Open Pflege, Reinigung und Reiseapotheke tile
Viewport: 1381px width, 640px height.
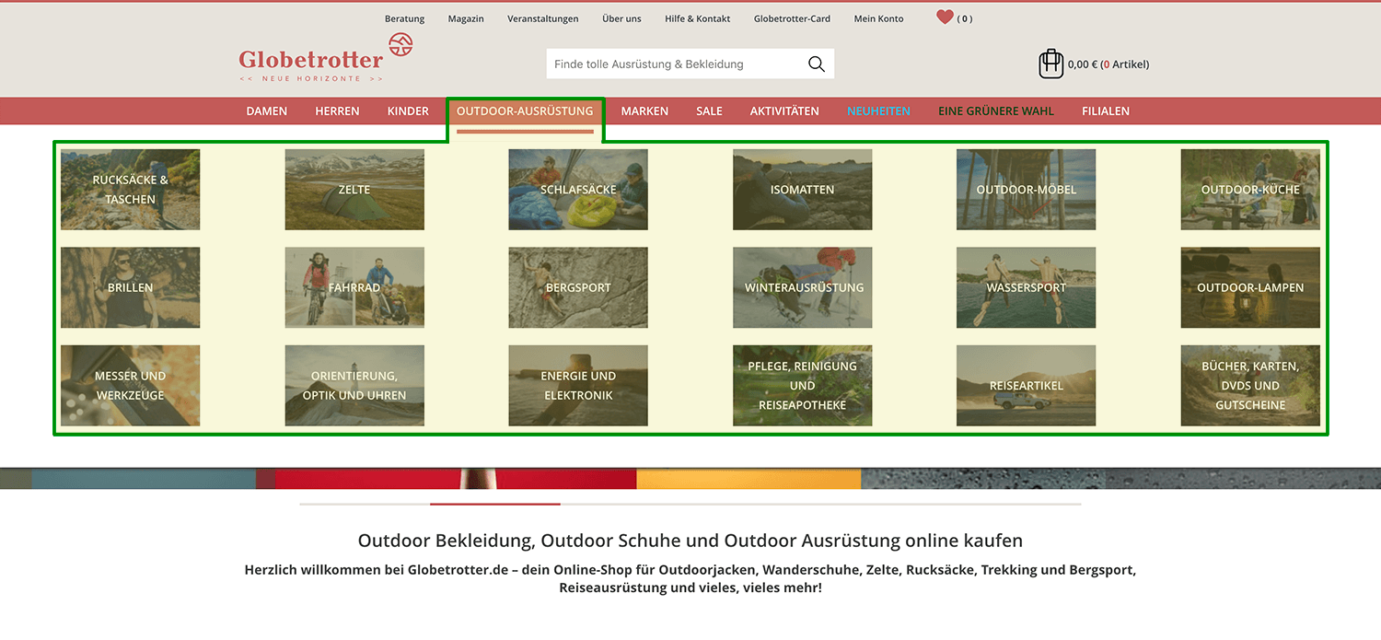coord(803,385)
